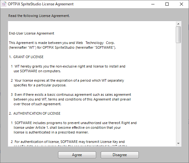
Task: Click the line 'between you and WT, terms'
Action: point(72,99)
